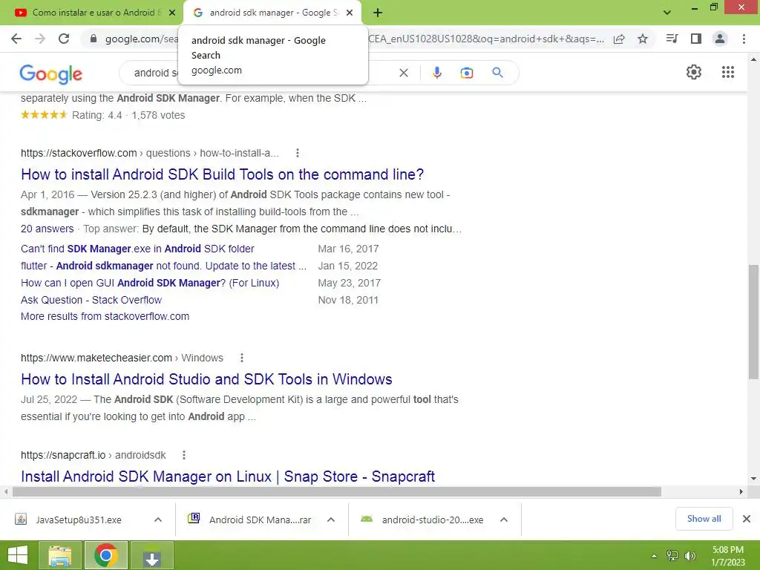Clear the Google search box with X
Image resolution: width=760 pixels, height=570 pixels.
403,73
